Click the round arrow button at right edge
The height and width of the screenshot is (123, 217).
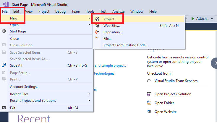[x=215, y=63]
